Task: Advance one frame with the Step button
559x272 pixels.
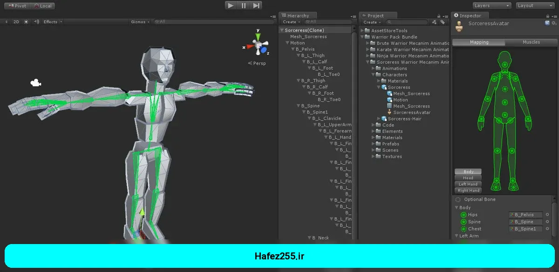Action: (256, 6)
